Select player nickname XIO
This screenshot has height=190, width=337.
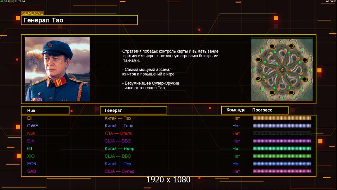[31, 156]
